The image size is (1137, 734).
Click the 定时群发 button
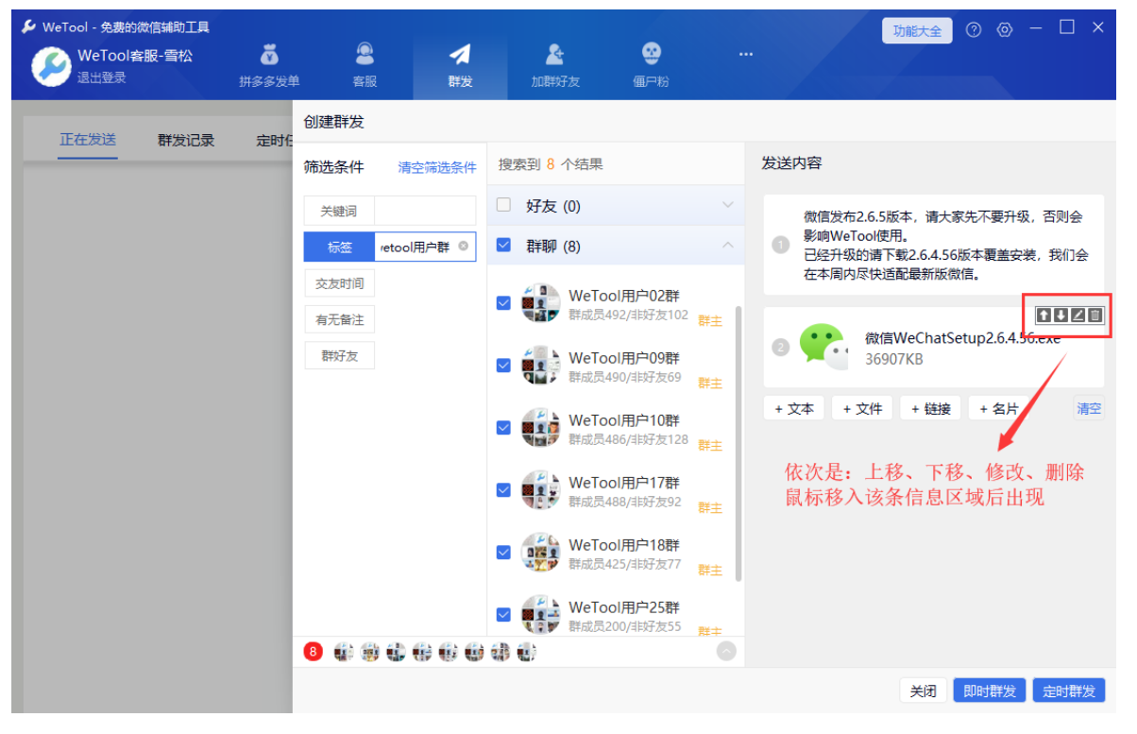[1068, 691]
